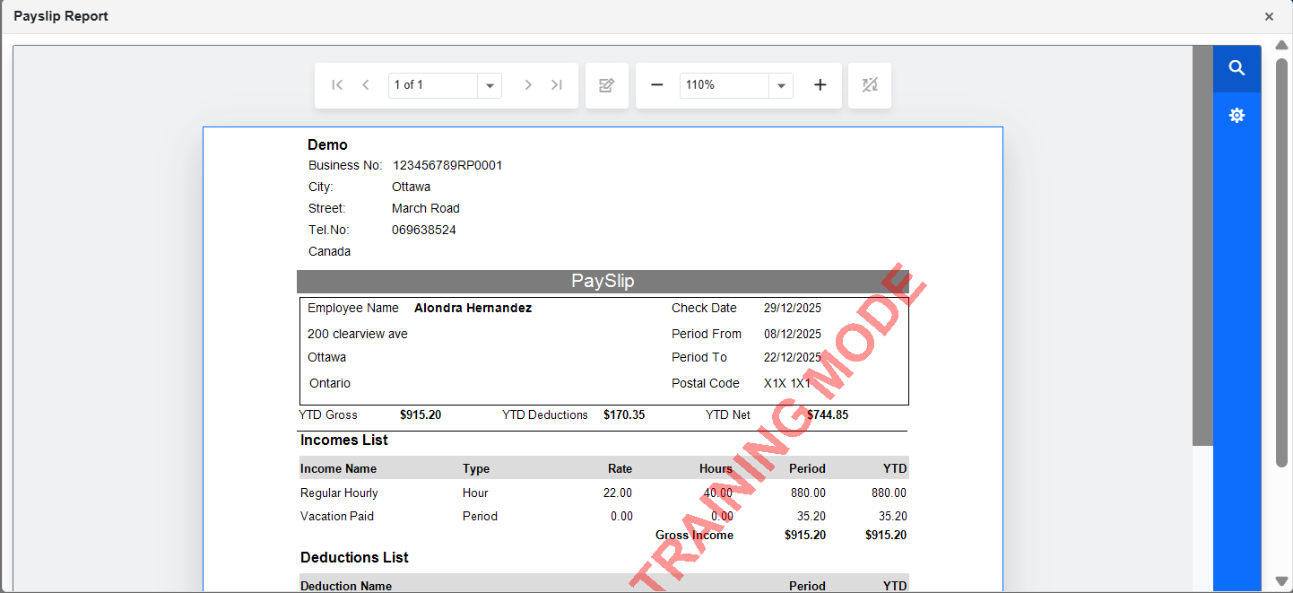The image size is (1293, 593).
Task: Toggle the edit fields pencil icon
Action: pos(607,85)
